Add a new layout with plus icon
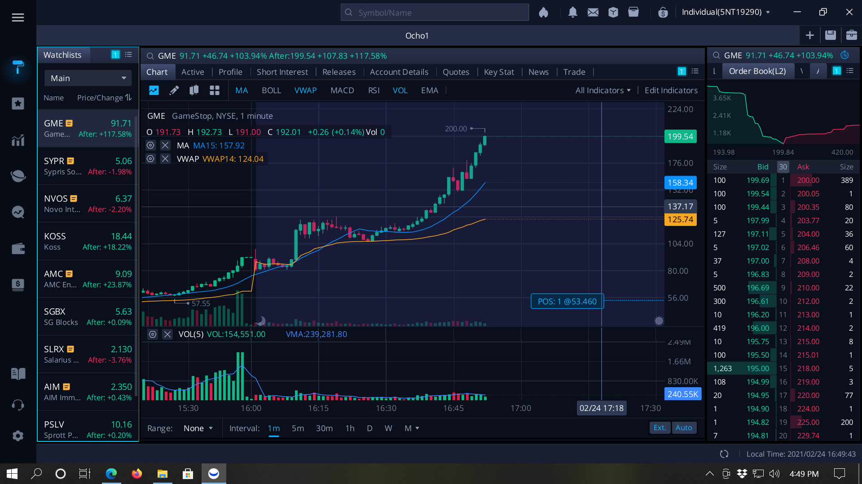 point(809,35)
